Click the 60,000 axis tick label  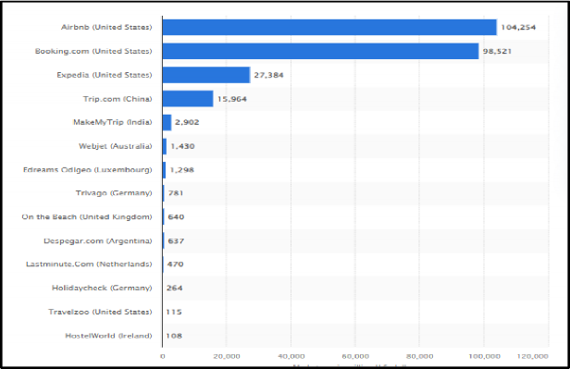355,357
